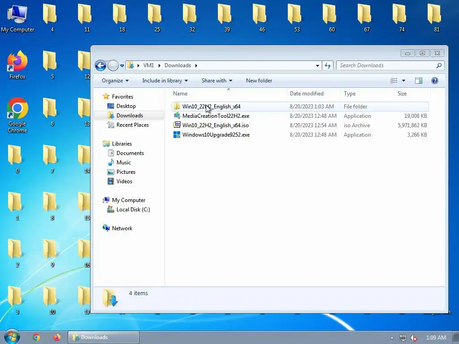Create a New folder
This screenshot has height=344, width=459.
(x=259, y=81)
